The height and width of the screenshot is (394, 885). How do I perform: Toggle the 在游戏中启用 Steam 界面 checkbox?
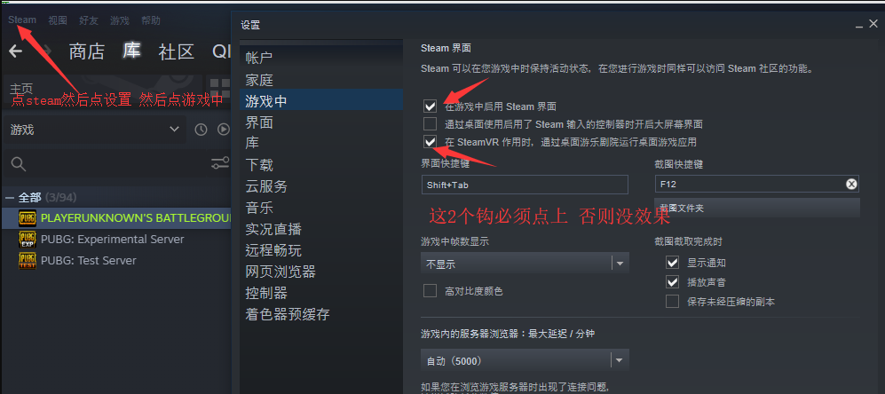[x=431, y=106]
